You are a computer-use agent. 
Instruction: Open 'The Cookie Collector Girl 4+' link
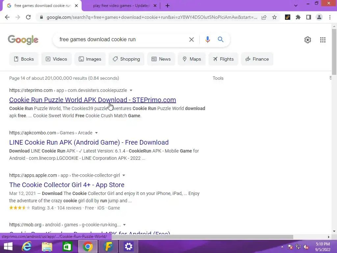click(66, 185)
